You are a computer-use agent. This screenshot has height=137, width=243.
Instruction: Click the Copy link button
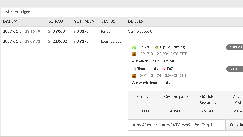point(234,125)
